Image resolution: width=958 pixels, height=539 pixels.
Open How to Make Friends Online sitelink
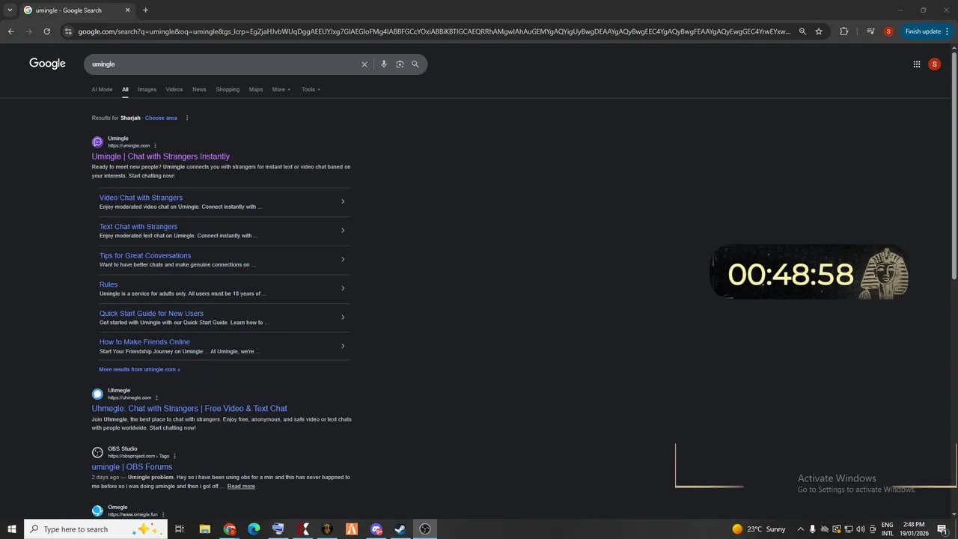[144, 342]
